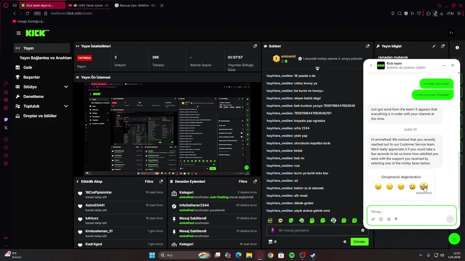Rate support with the angry face
The height and width of the screenshot is (261, 465).
pos(378,187)
